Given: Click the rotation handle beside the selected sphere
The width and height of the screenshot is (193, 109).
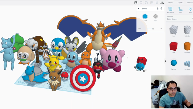Looking at the screenshot, I should (146, 70).
